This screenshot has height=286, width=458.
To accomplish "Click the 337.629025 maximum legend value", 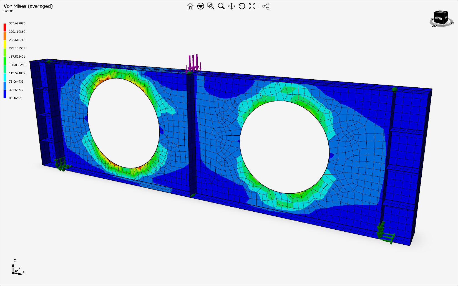I will [x=17, y=23].
